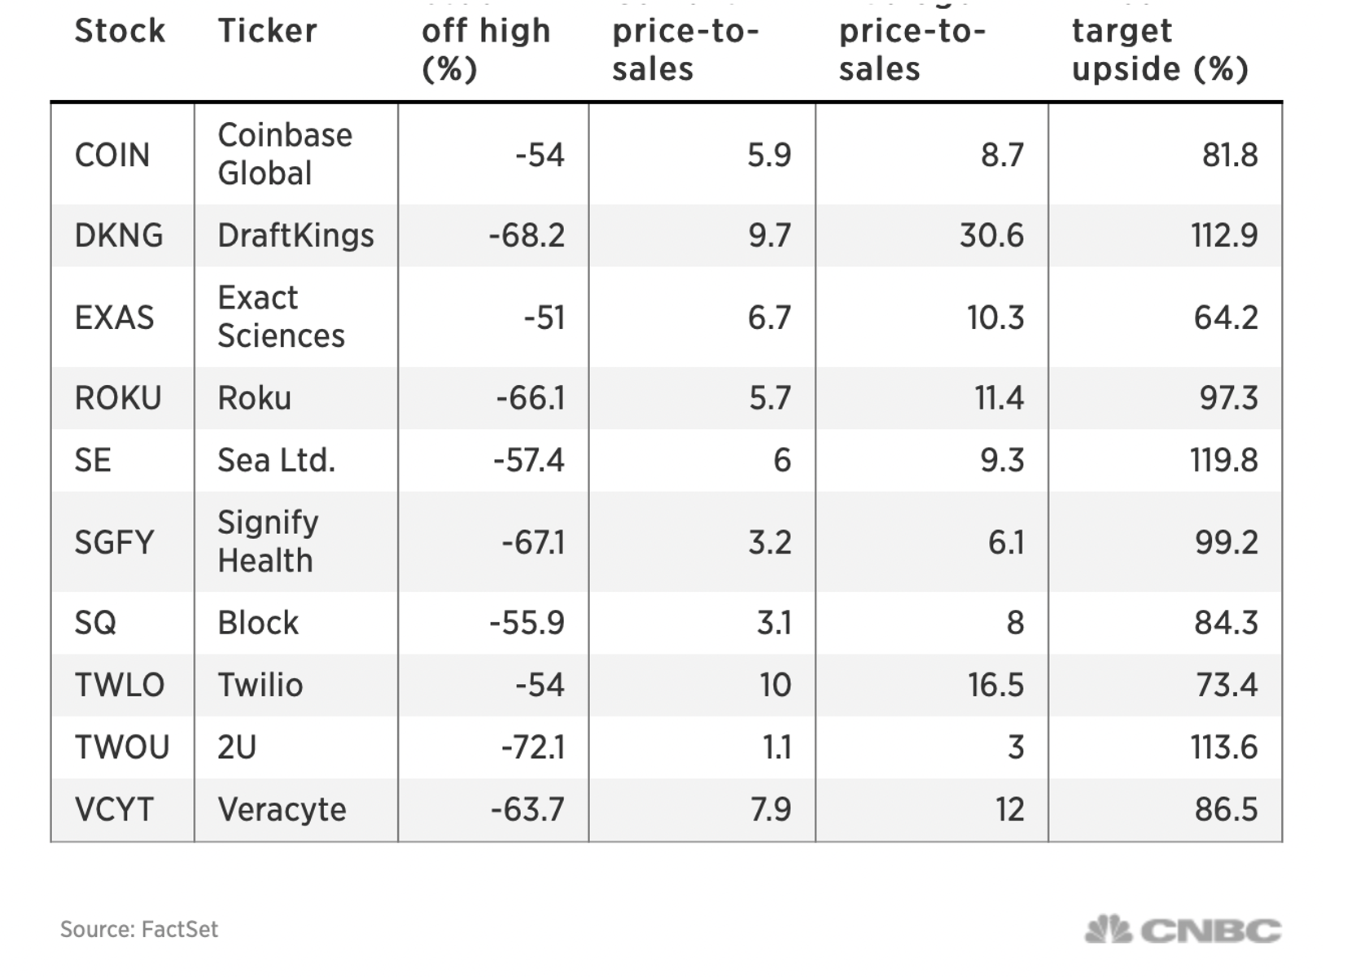Select the Signify Health name cell
Viewport: 1356px width, 977px height.
tap(268, 541)
